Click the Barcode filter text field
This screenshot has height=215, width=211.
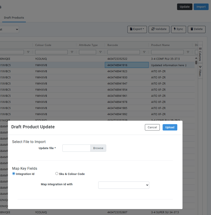tap(123, 52)
